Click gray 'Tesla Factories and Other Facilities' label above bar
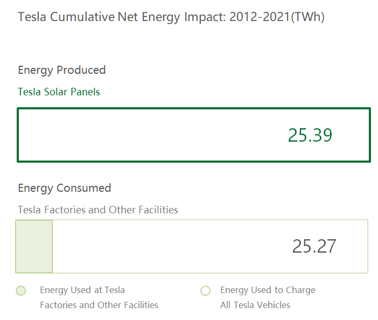This screenshot has width=378, height=320. (98, 210)
